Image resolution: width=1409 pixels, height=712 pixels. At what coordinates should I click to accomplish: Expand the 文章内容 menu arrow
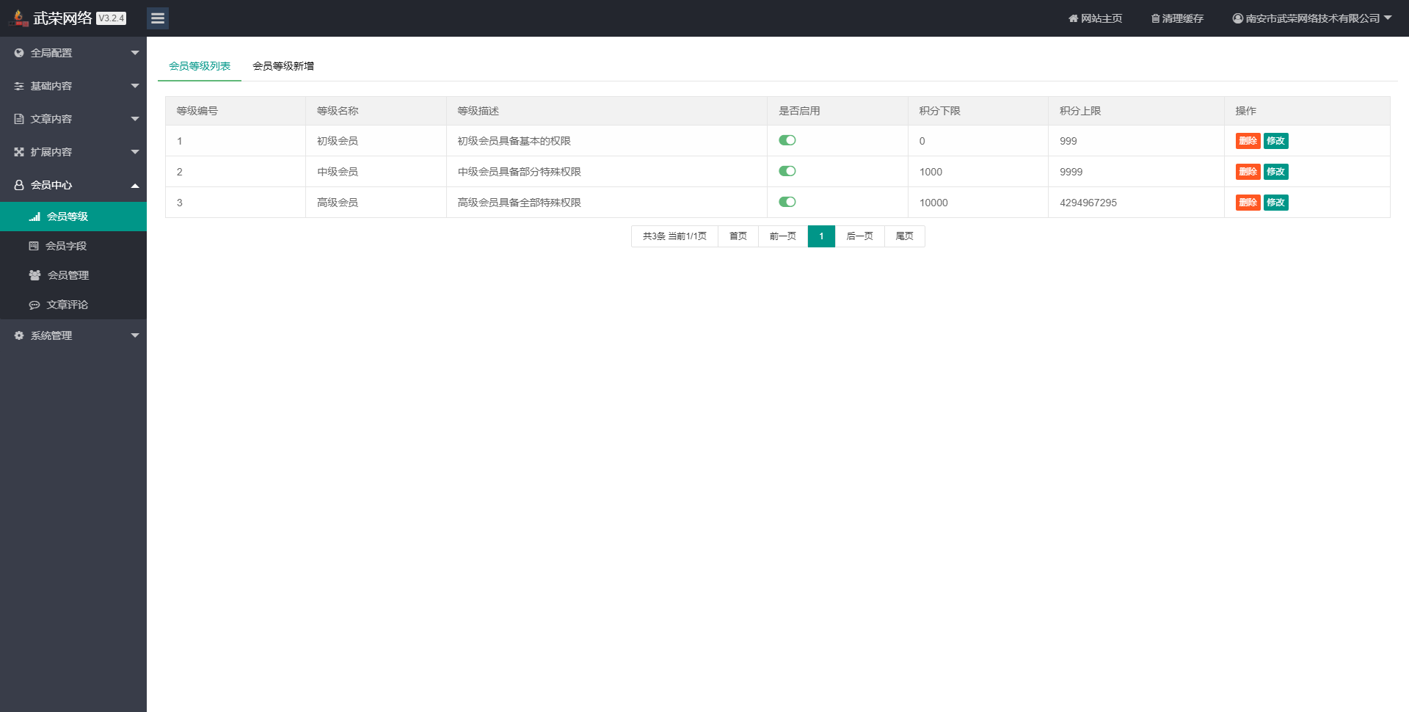pos(135,119)
